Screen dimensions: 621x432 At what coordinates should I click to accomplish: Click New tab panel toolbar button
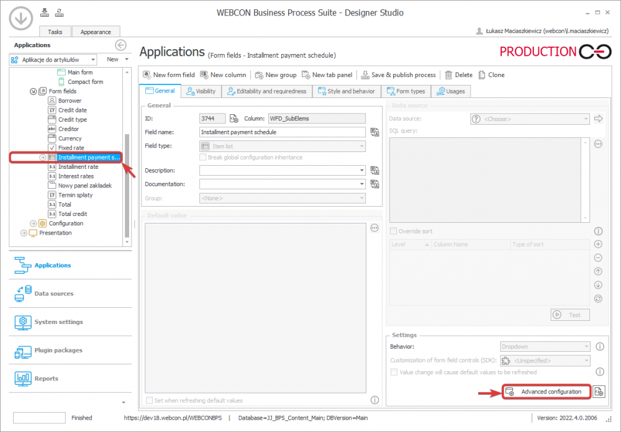click(327, 75)
